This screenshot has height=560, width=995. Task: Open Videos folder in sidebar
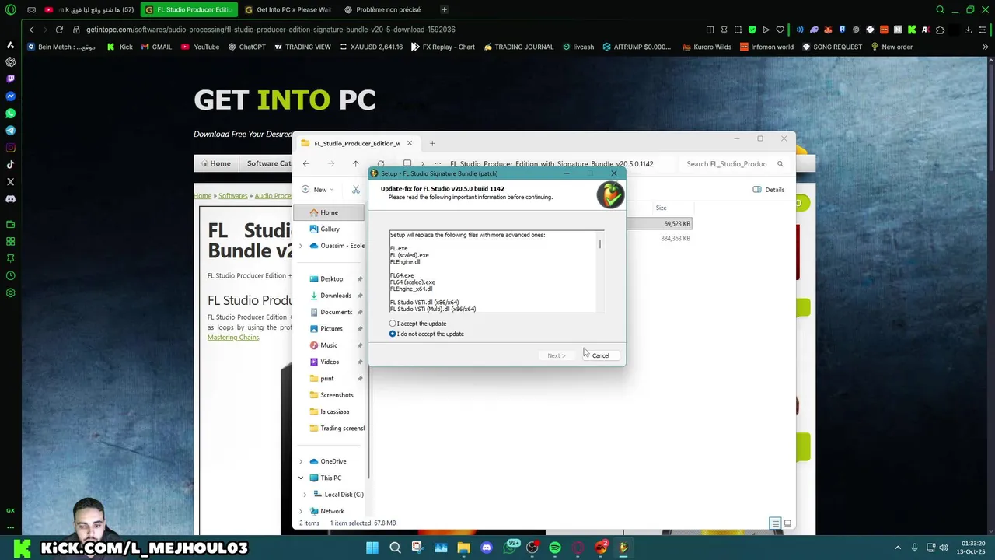330,362
